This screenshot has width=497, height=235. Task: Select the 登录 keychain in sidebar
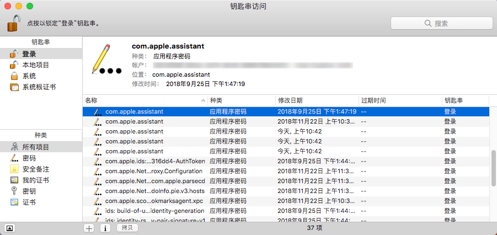[x=29, y=54]
